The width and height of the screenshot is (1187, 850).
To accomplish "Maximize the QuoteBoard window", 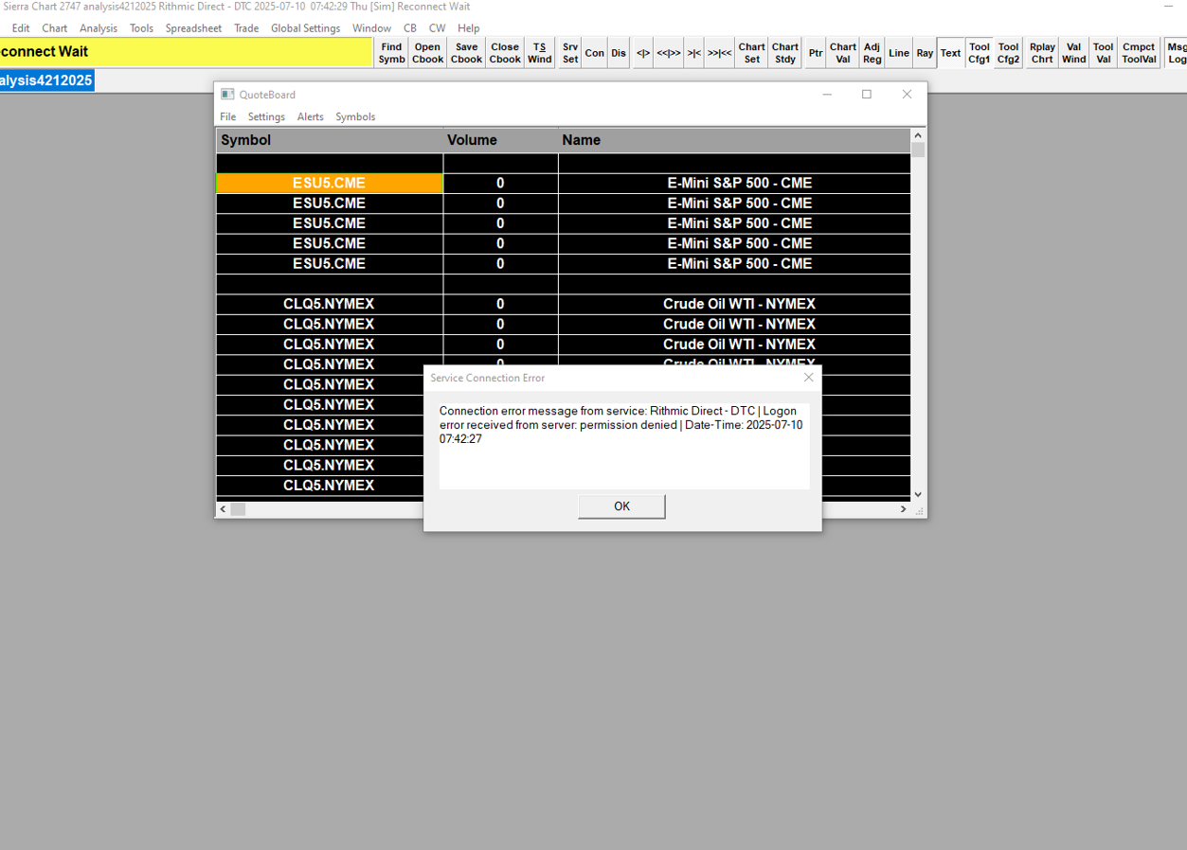I will click(866, 95).
